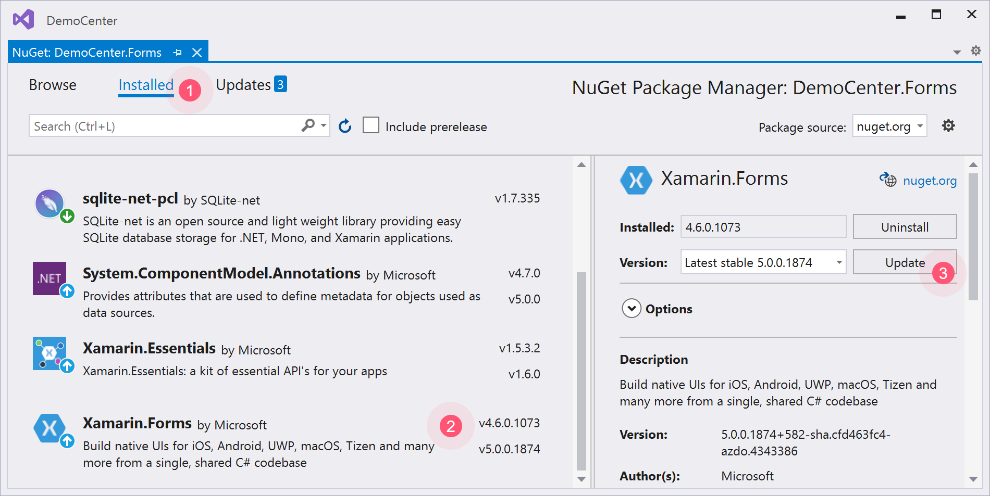Viewport: 990px width, 496px height.
Task: Open package source settings gear
Action: (948, 126)
